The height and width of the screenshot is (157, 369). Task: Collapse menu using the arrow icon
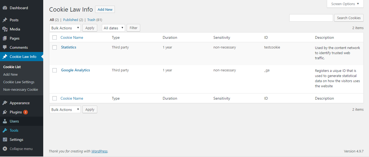point(5,149)
